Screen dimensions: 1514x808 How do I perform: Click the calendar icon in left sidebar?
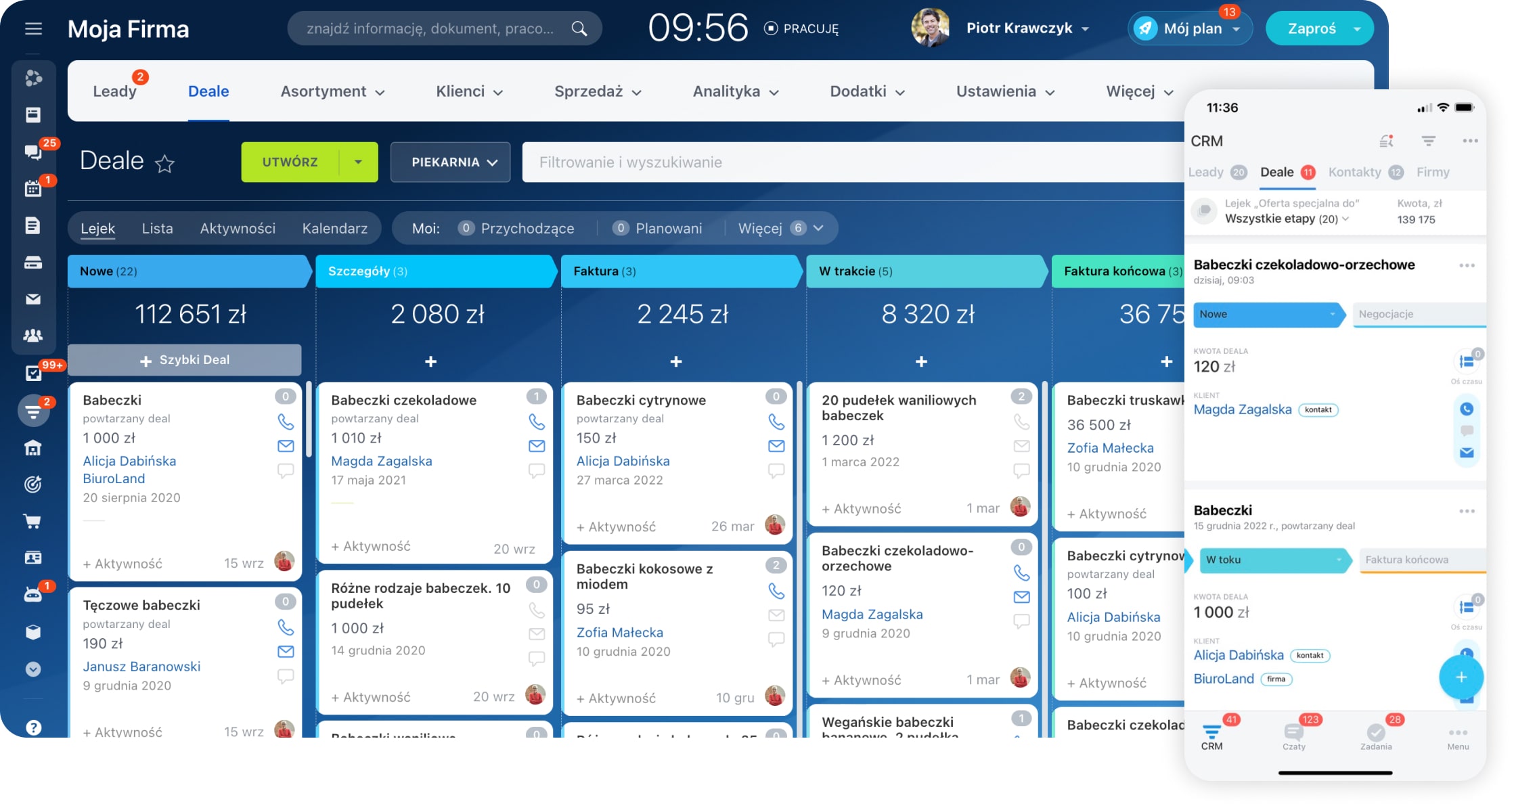(x=32, y=189)
